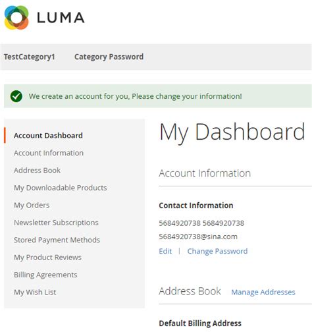312x334 pixels.
Task: Click the 5684920738@sina.com email text
Action: 198,237
